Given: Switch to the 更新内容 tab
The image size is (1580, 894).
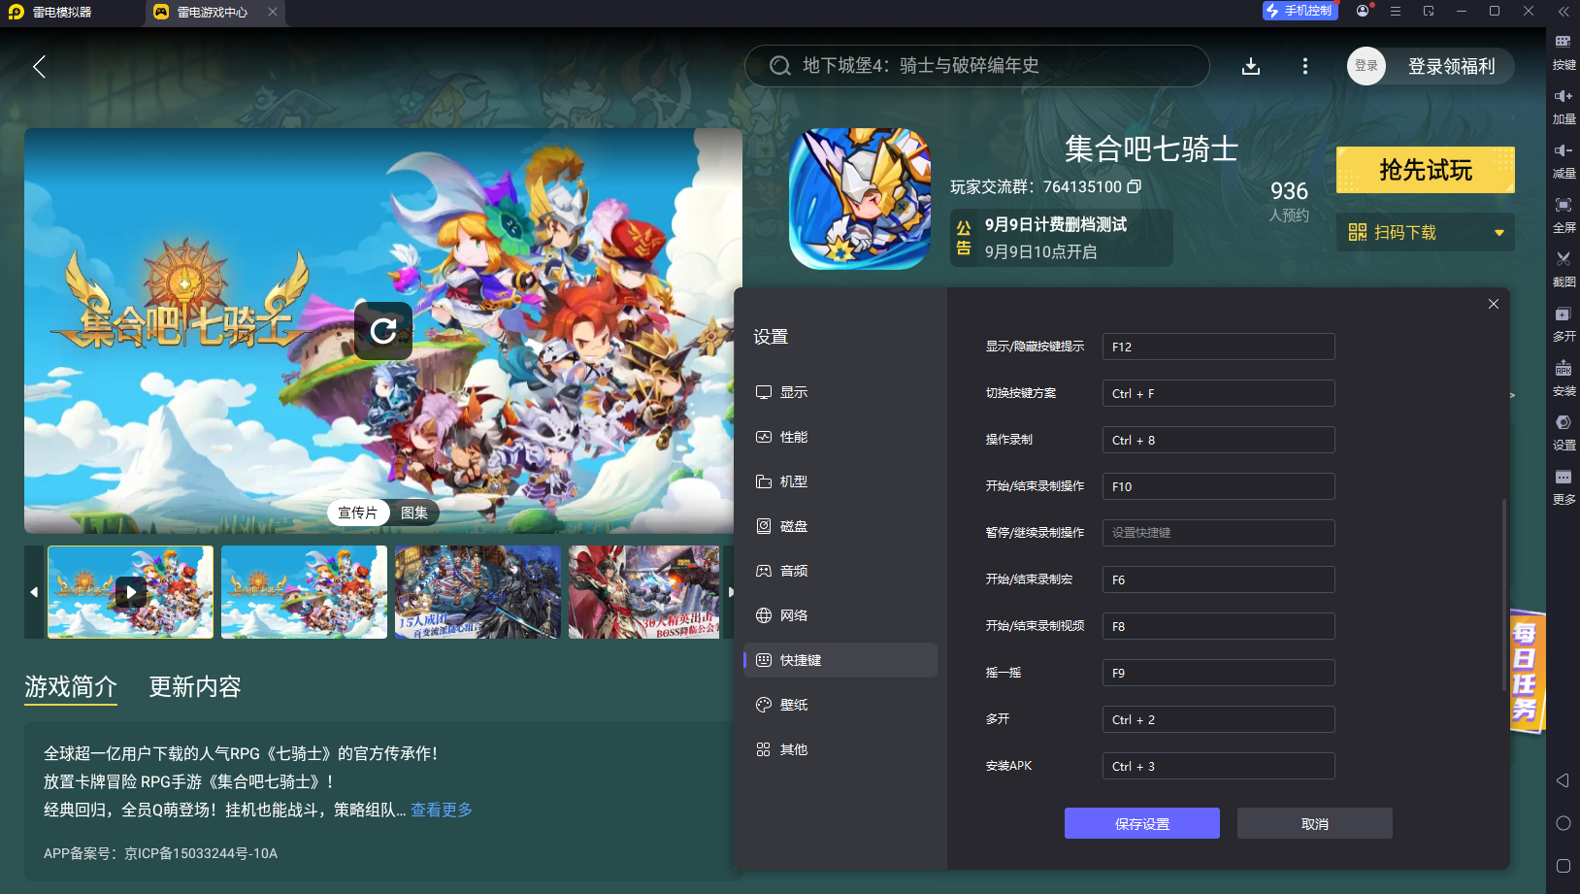Looking at the screenshot, I should (x=195, y=687).
